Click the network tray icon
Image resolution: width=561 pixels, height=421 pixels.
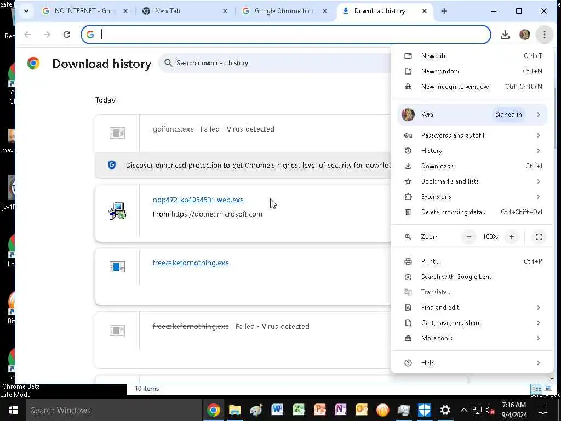(x=477, y=410)
